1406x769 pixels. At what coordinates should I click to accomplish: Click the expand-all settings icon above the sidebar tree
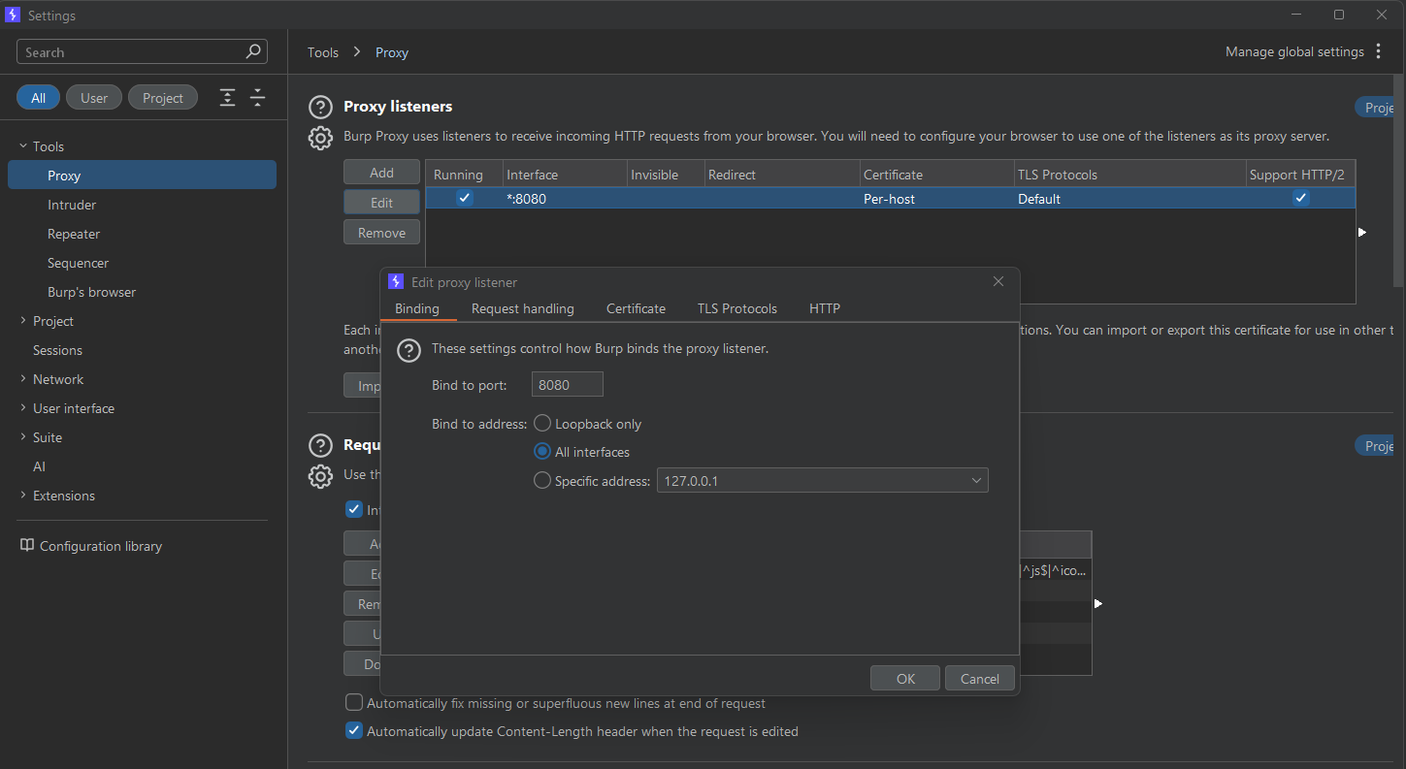click(x=227, y=97)
